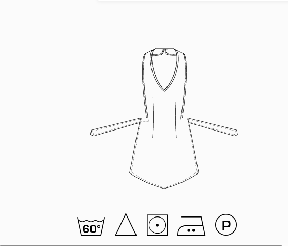Select the apron's left shoulder binding edge

145,84
